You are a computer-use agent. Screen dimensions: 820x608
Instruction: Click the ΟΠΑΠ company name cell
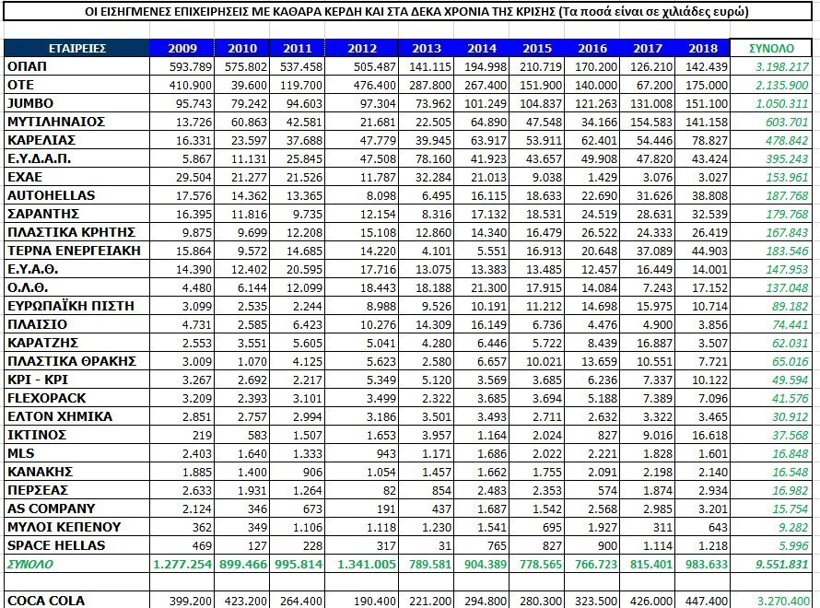click(28, 67)
